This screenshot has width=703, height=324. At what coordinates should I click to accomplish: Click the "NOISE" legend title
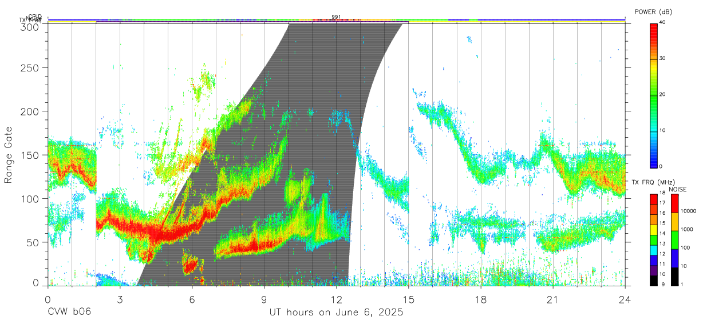coord(678,189)
